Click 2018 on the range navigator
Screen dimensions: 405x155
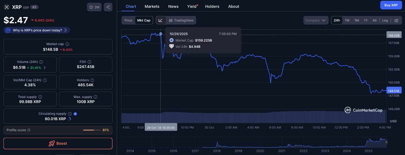click(217, 151)
